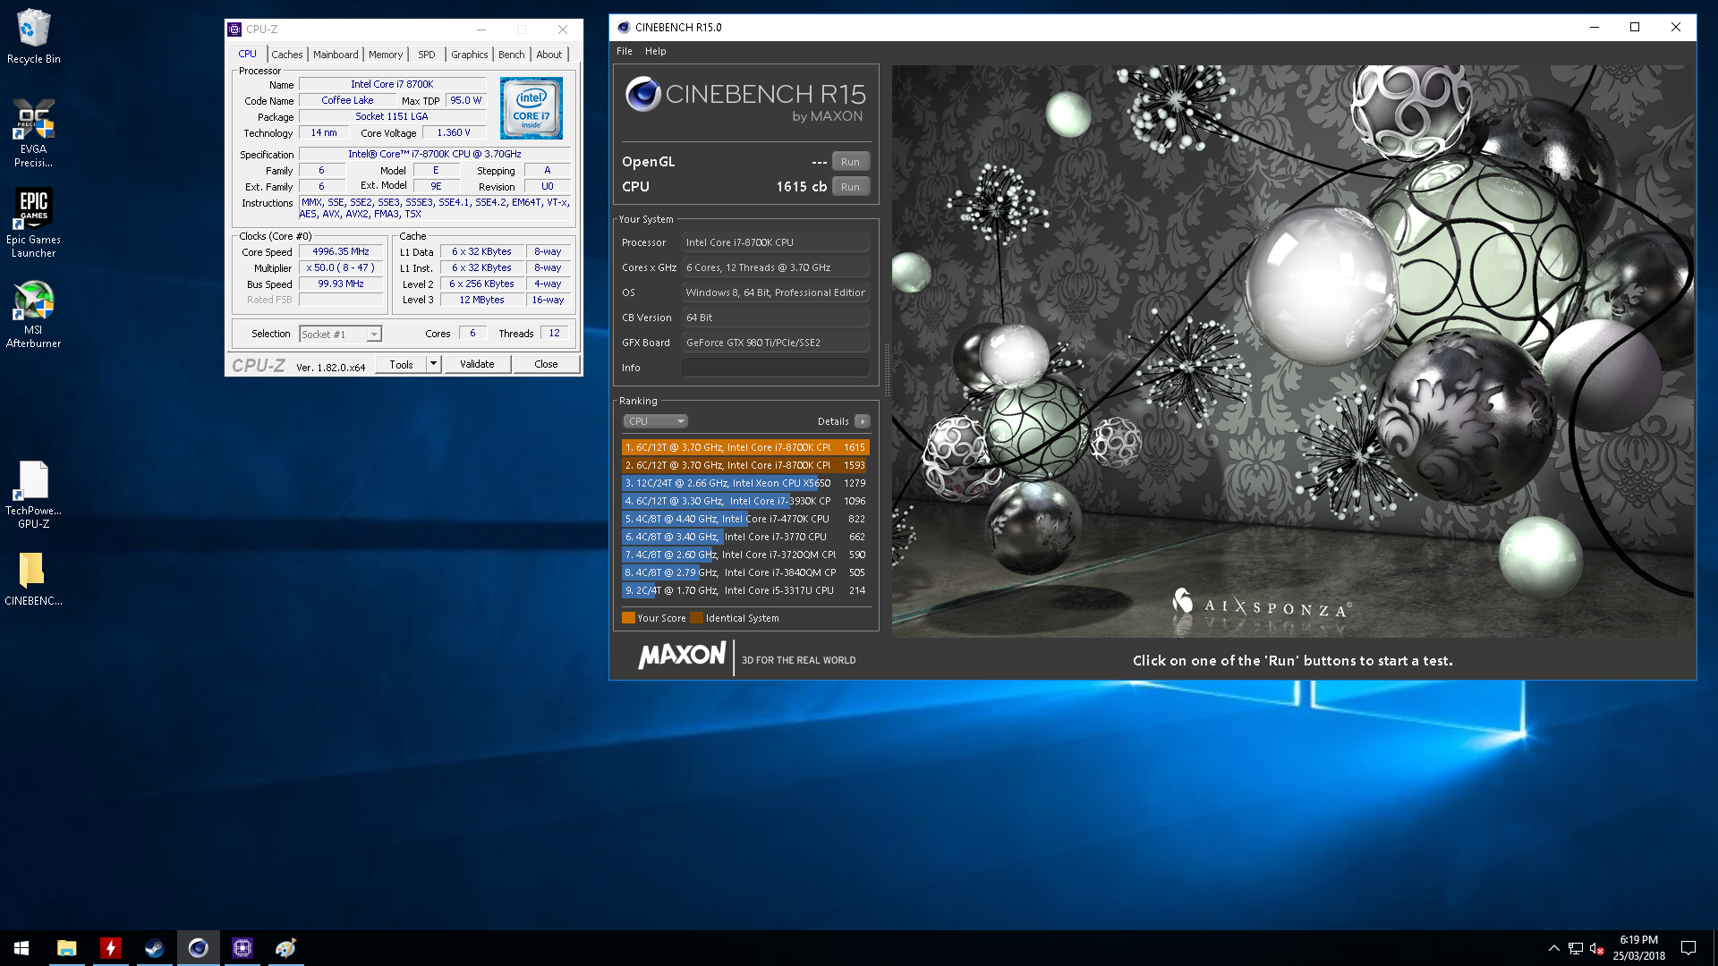Open Steam from the taskbar
Screen dimensions: 1718x966
point(154,948)
